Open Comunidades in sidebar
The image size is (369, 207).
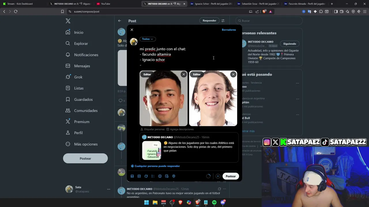pos(82,111)
